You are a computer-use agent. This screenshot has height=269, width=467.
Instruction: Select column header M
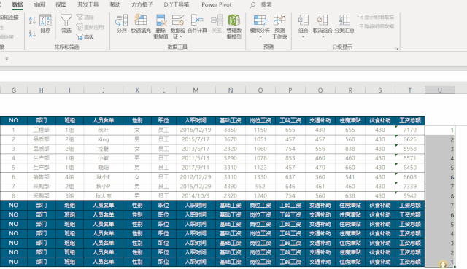196,90
